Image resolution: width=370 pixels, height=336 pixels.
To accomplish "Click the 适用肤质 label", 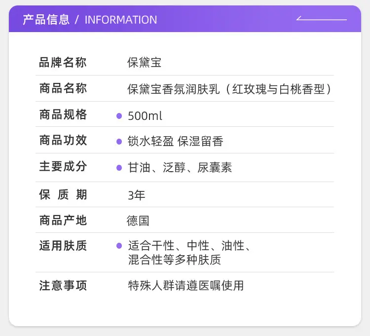I will pyautogui.click(x=63, y=246).
